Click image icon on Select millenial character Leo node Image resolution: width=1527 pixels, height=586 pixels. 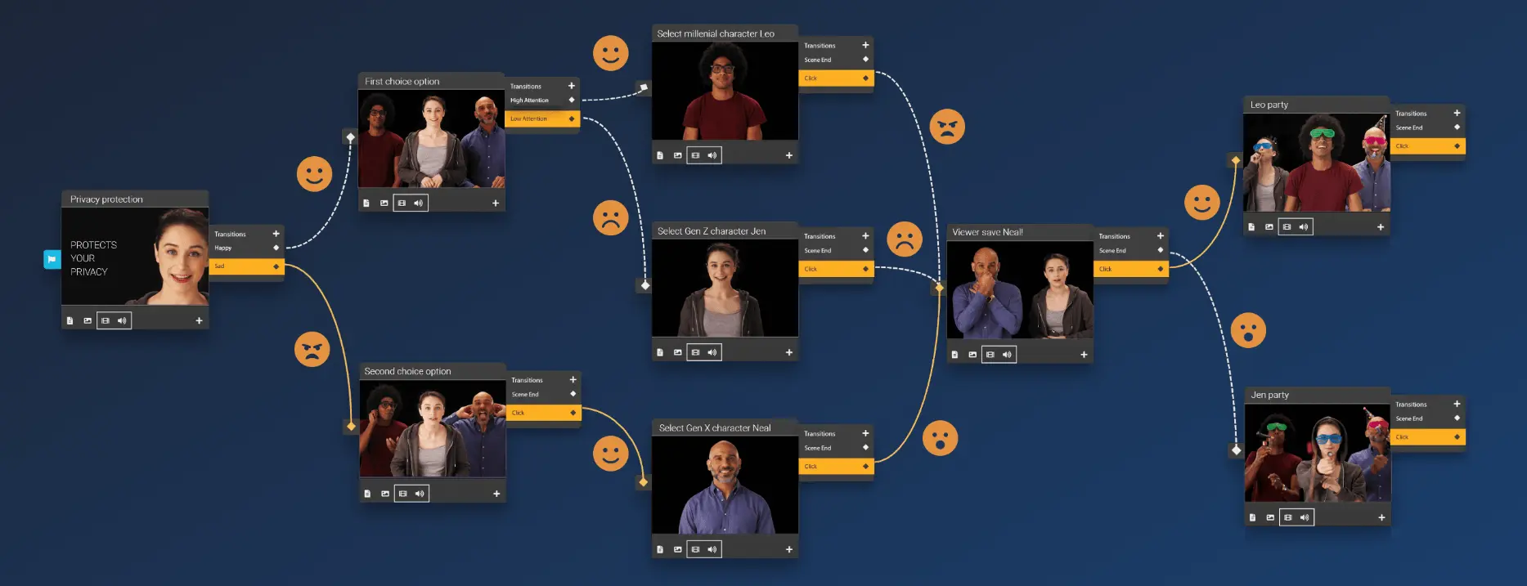(678, 155)
